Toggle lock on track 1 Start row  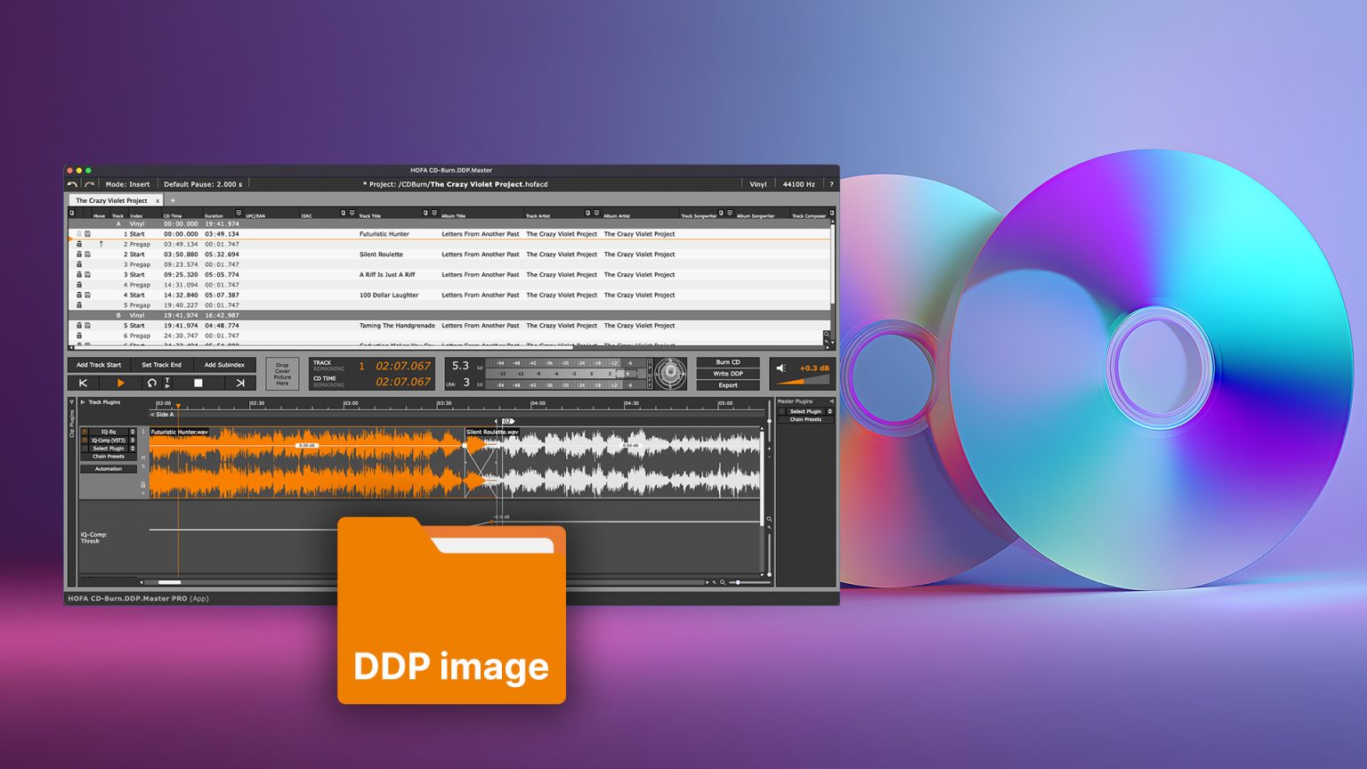coord(78,234)
